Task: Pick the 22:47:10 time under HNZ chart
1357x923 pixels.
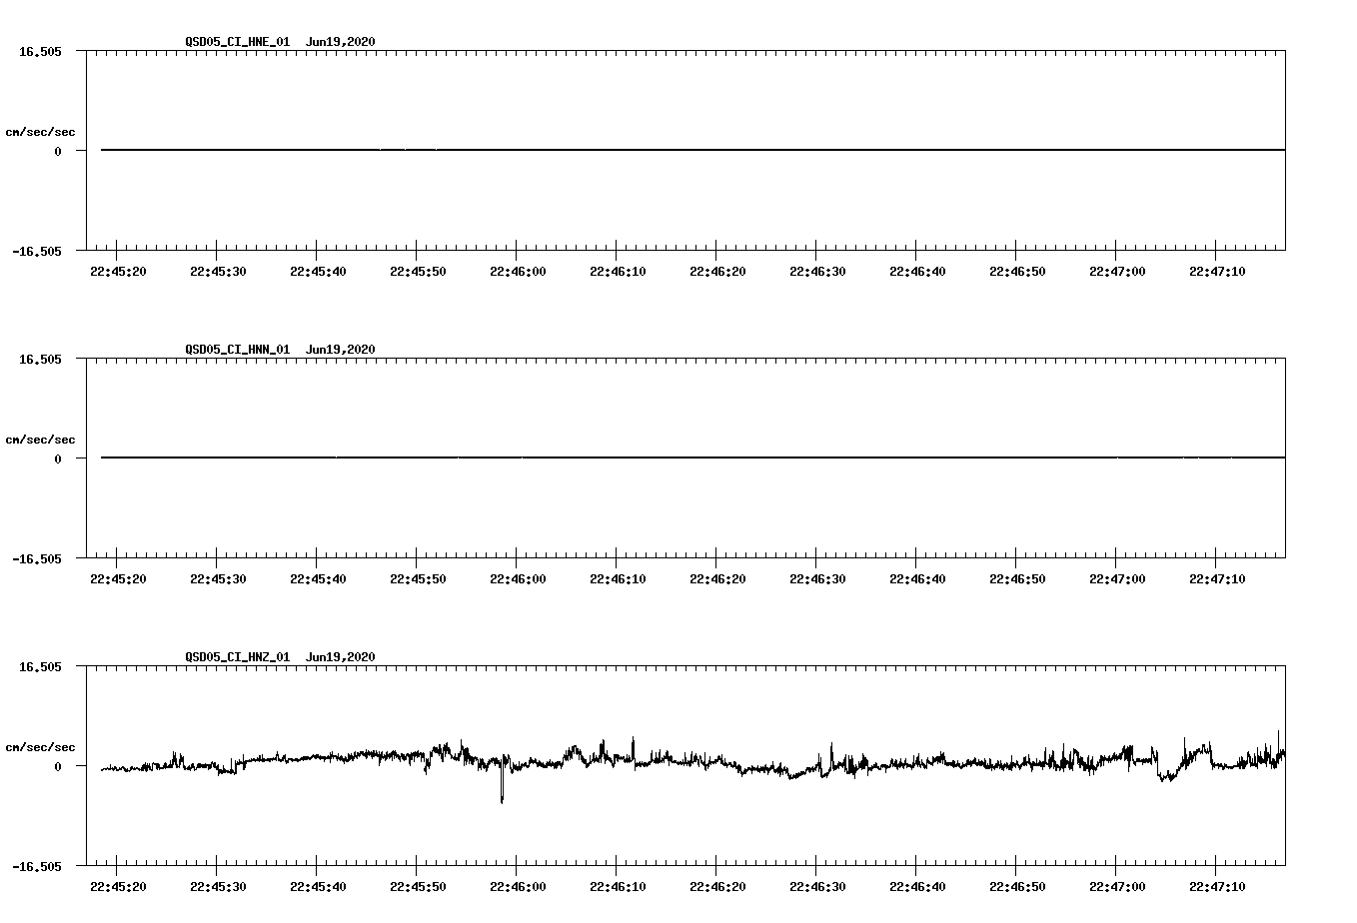Action: (x=1217, y=887)
